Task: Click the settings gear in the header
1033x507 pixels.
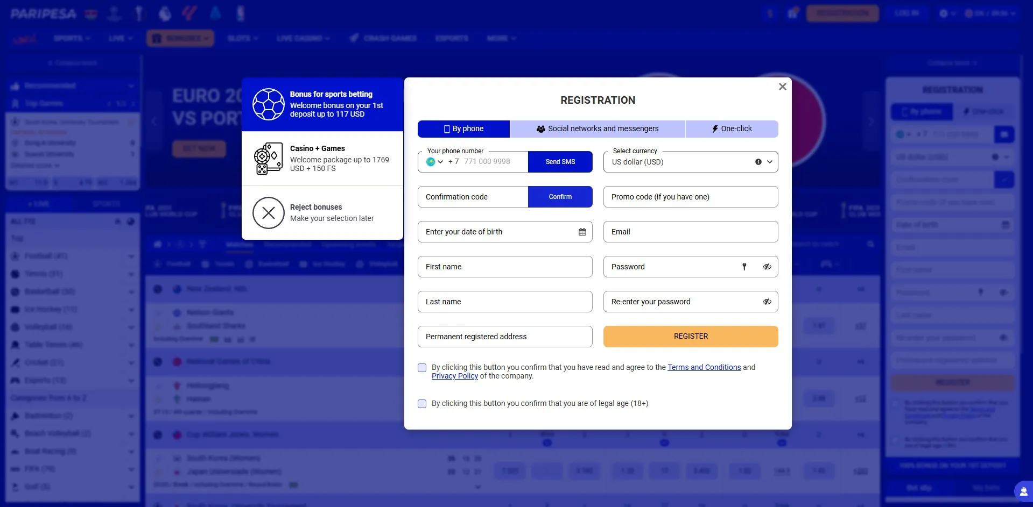Action: tap(944, 13)
